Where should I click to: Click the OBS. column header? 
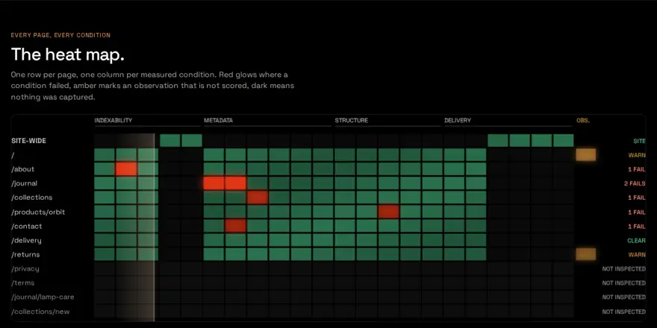(583, 121)
